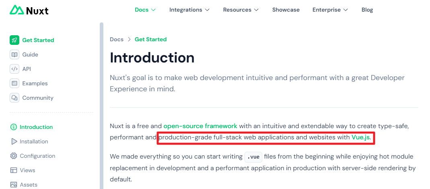Select the Introduction page link
Image resolution: width=430 pixels, height=189 pixels.
coord(36,127)
